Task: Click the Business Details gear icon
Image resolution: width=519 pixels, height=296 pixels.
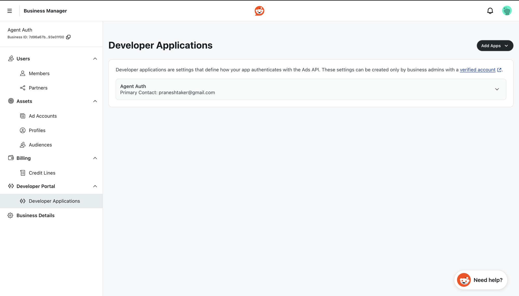Action: click(x=10, y=216)
